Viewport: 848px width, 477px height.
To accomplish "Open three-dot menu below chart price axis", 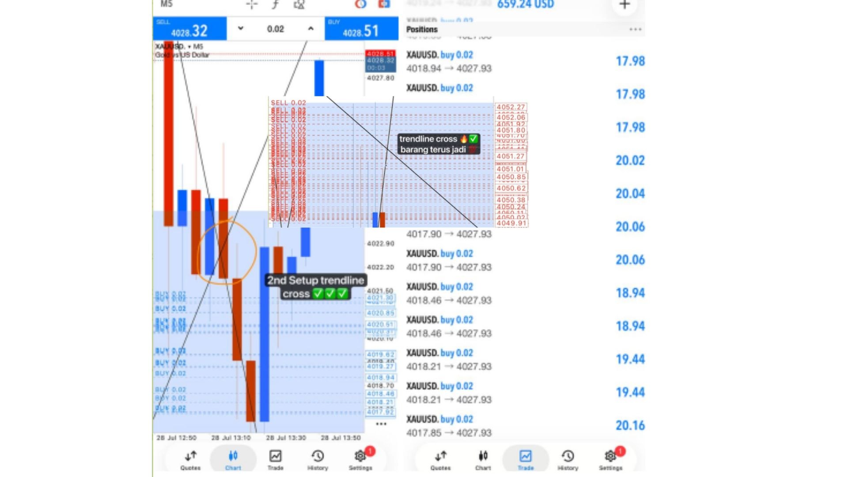I will coord(381,424).
